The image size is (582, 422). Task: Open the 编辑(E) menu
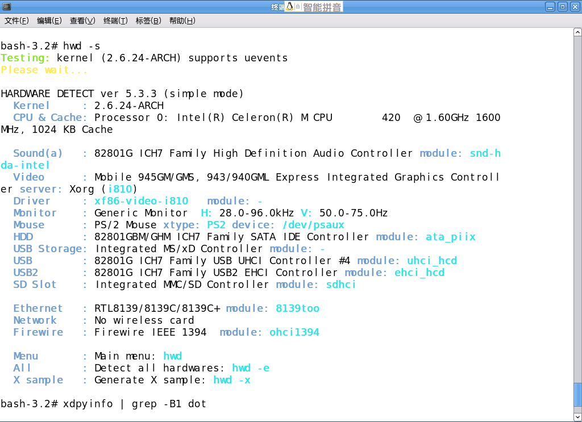coord(49,21)
